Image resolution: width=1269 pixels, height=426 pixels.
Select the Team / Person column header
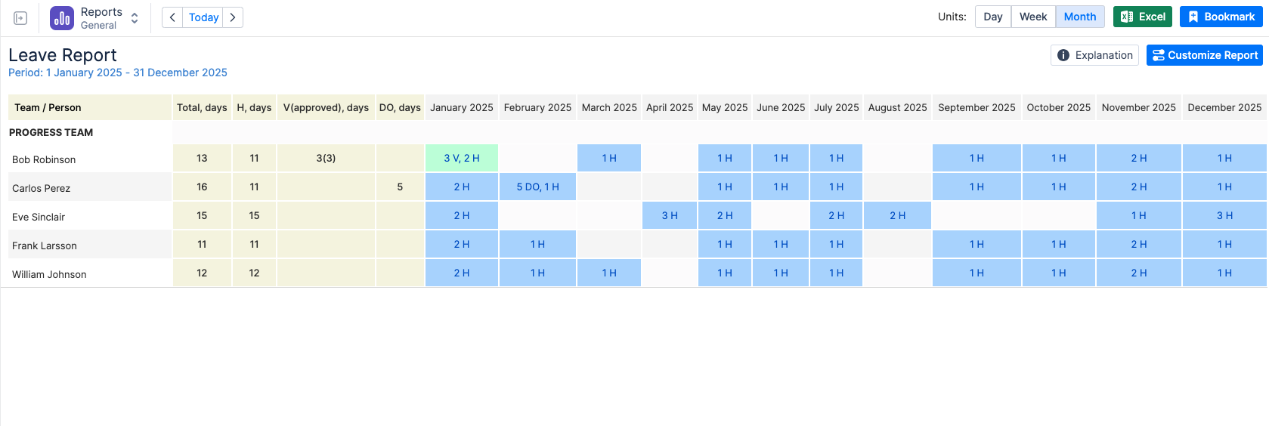tap(90, 107)
